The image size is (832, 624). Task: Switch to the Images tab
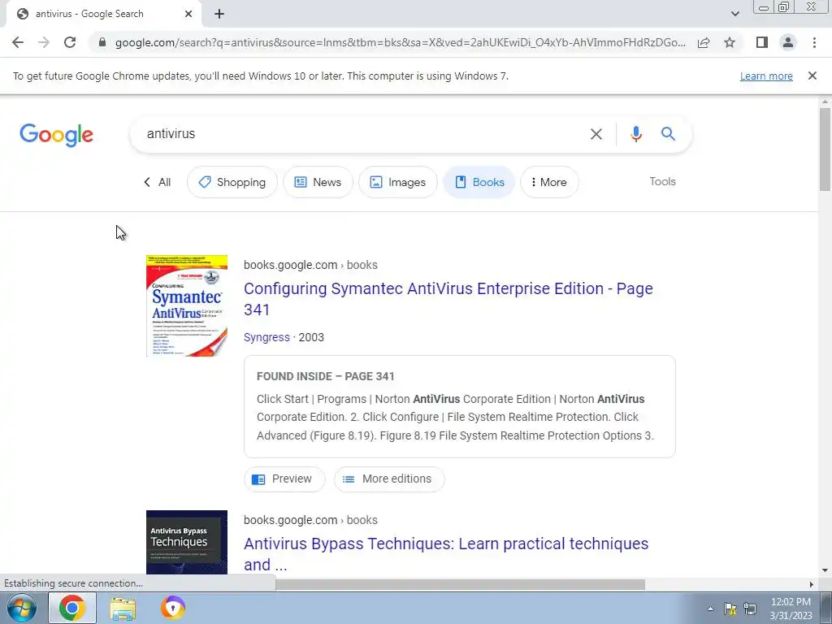(x=398, y=182)
